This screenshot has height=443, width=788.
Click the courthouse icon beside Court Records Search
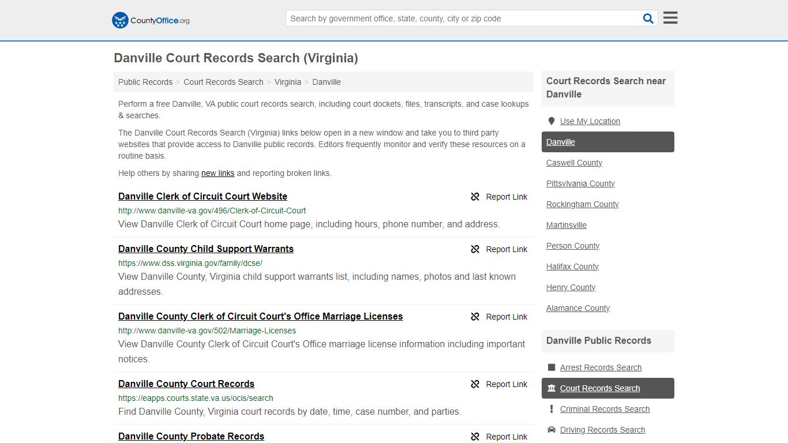tap(551, 388)
